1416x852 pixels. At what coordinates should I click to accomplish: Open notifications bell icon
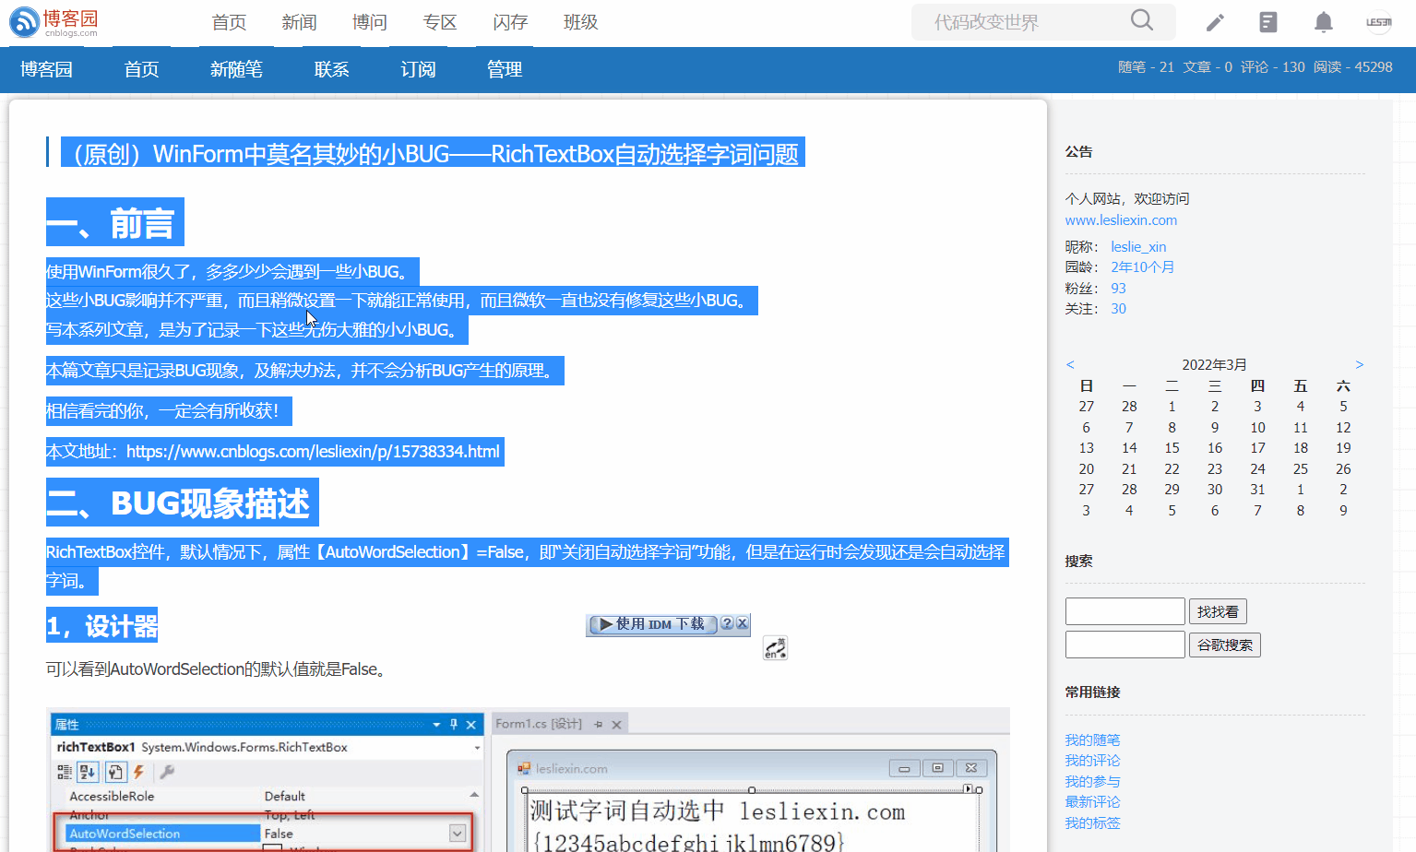1323,22
